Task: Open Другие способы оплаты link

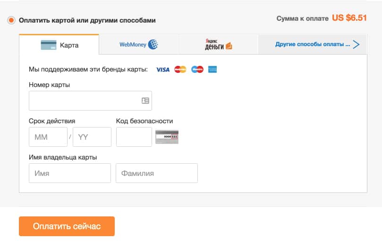Action: pos(312,45)
